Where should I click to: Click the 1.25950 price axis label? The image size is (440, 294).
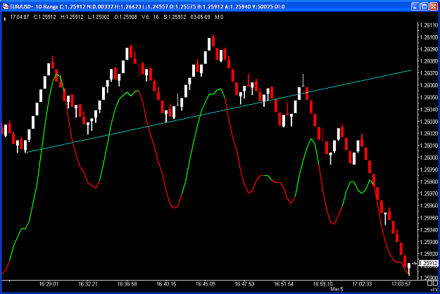tap(428, 217)
